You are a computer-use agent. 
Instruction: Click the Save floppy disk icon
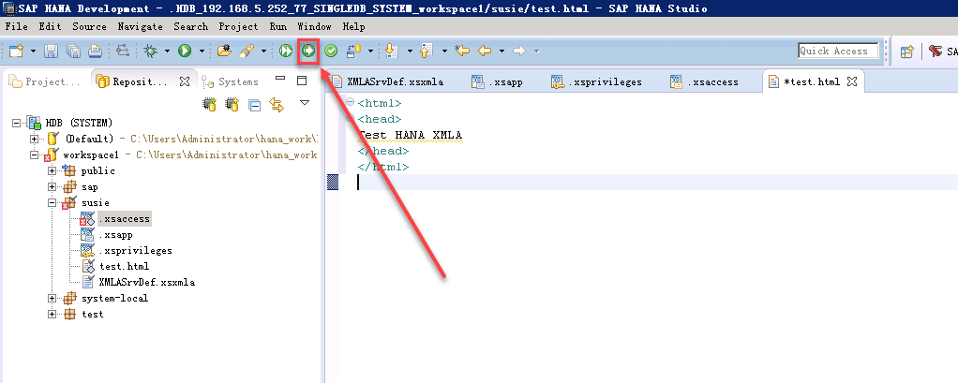(x=52, y=52)
